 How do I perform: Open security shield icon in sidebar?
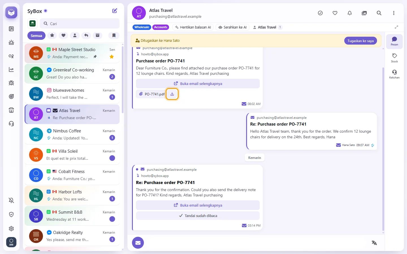11,214
